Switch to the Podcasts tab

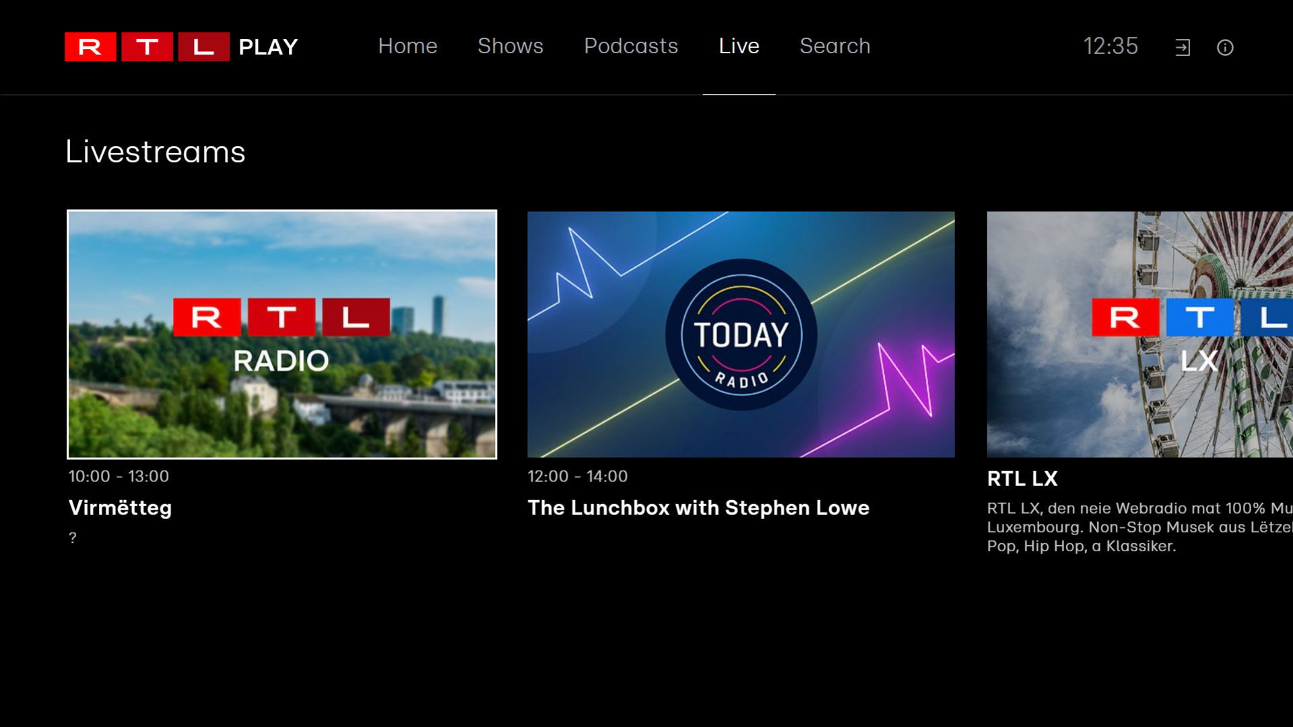tap(631, 46)
